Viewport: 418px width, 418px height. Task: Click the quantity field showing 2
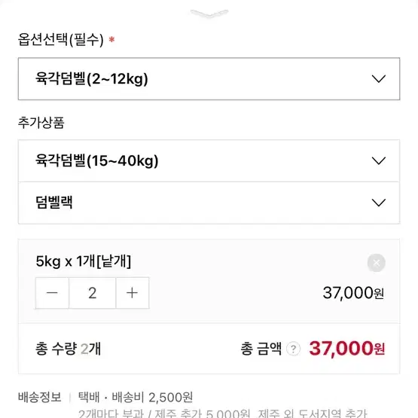(x=92, y=293)
